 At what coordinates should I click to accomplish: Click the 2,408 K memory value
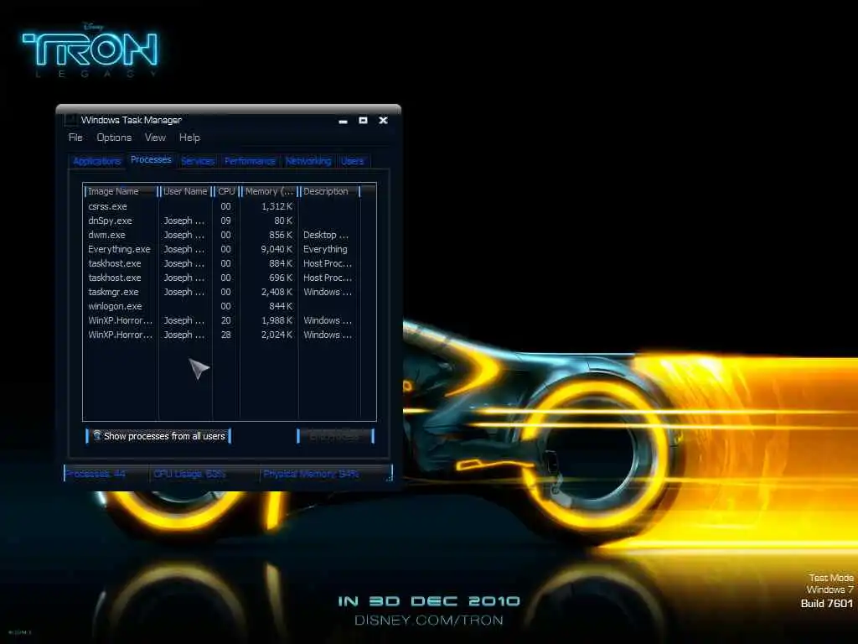click(277, 292)
